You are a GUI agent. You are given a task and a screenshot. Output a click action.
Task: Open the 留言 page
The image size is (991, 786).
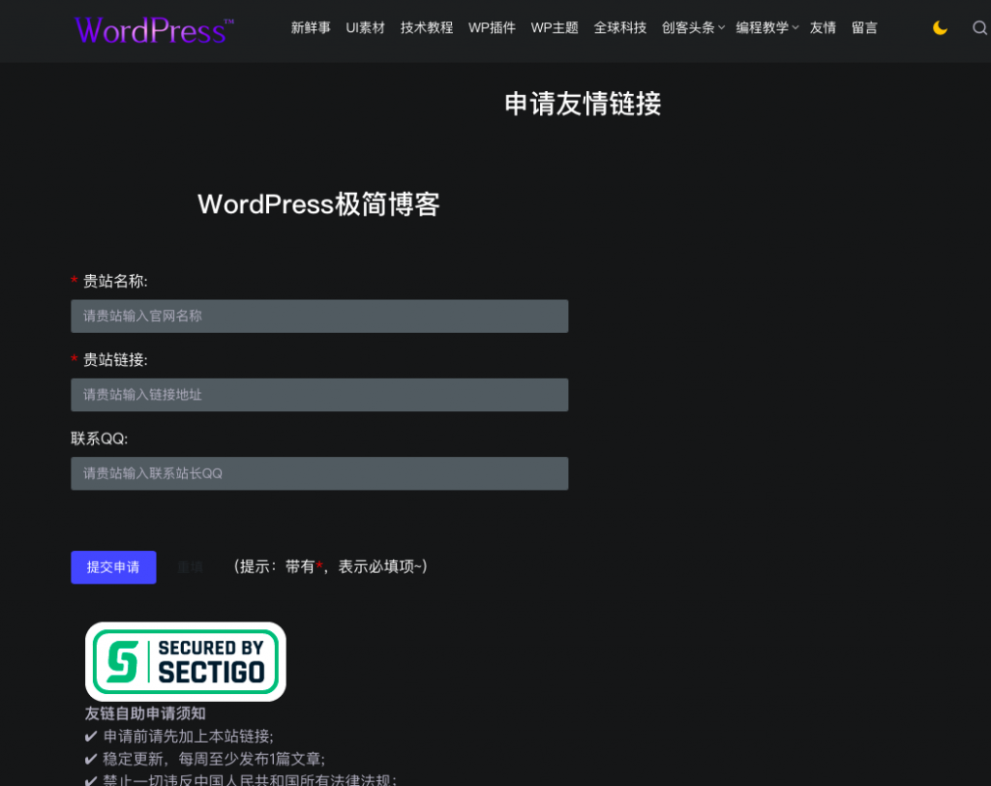(x=864, y=28)
